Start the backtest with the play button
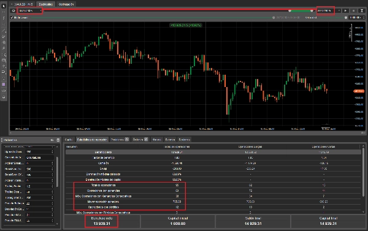The image size is (368, 231). pyautogui.click(x=345, y=11)
